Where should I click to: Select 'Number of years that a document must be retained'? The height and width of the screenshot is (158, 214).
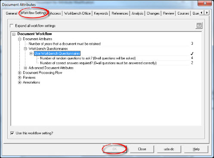[x=65, y=44]
